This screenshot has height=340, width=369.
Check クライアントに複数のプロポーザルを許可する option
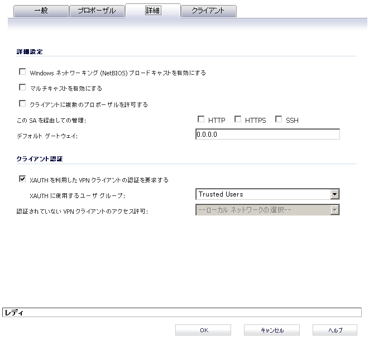(22, 103)
